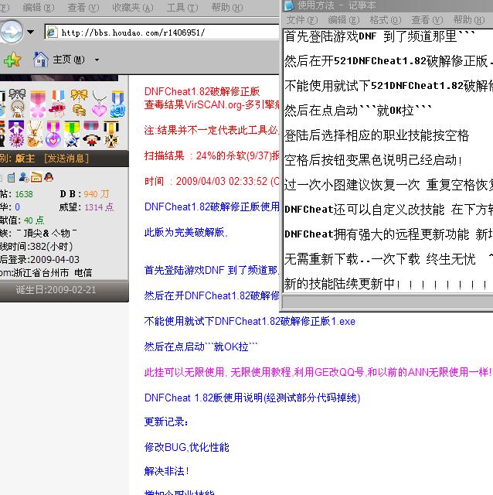Open the Notepad 帮助(H) menu

469,20
